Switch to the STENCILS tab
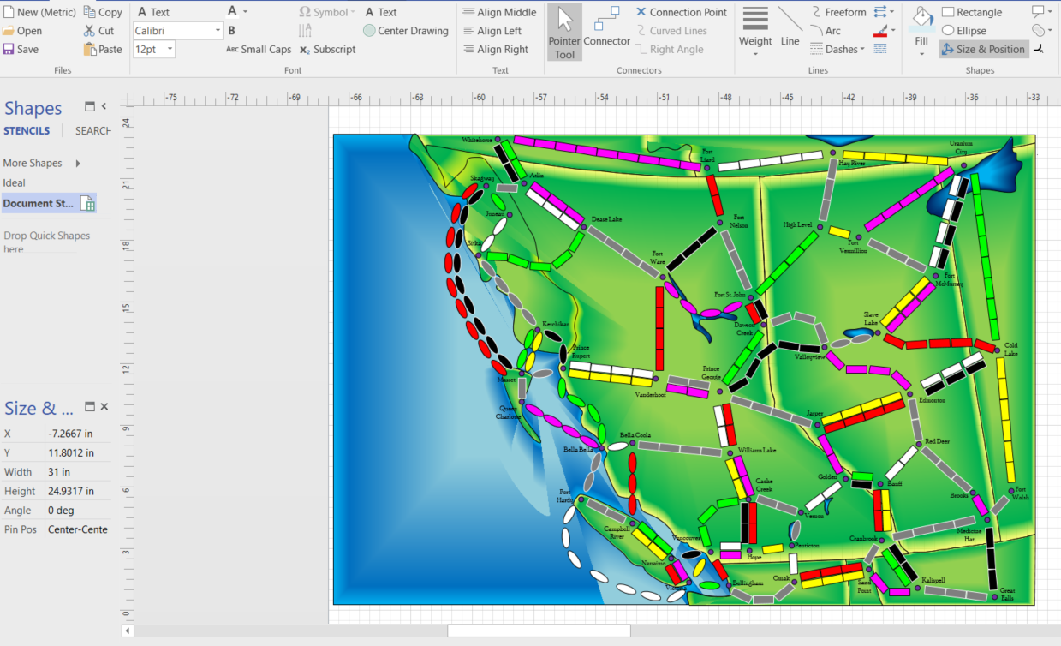 pyautogui.click(x=27, y=130)
